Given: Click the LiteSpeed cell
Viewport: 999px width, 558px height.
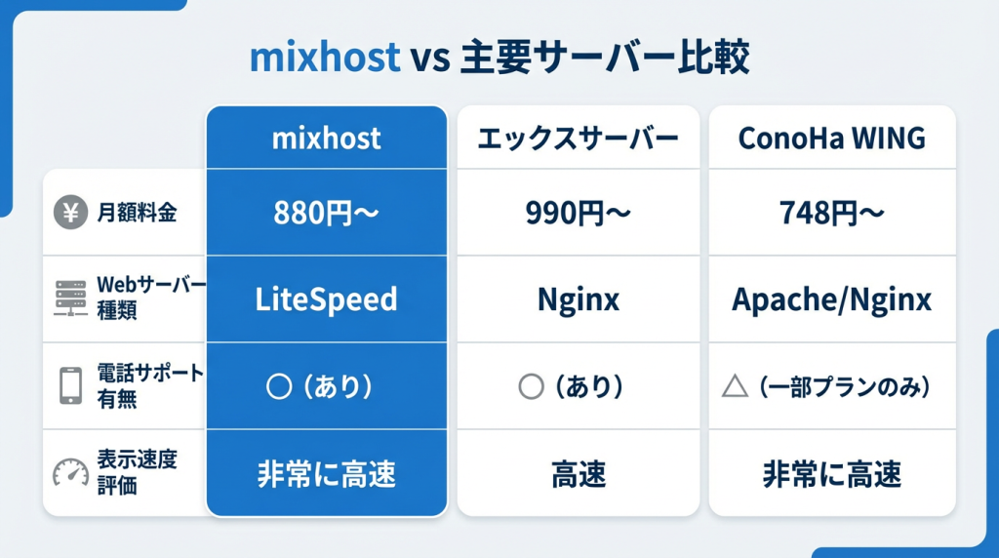Looking at the screenshot, I should pyautogui.click(x=326, y=299).
